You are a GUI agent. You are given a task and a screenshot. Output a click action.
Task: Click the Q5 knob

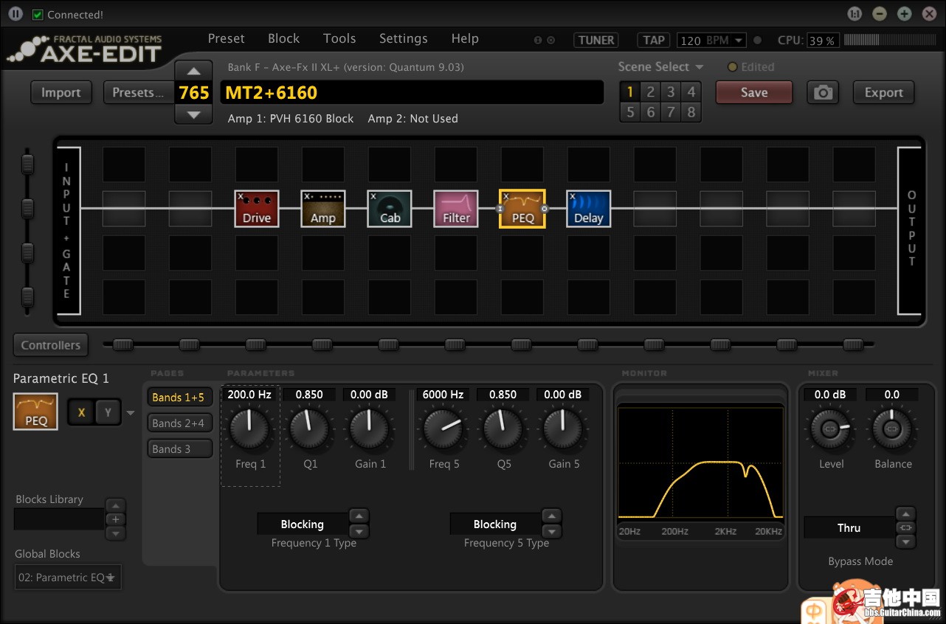503,429
